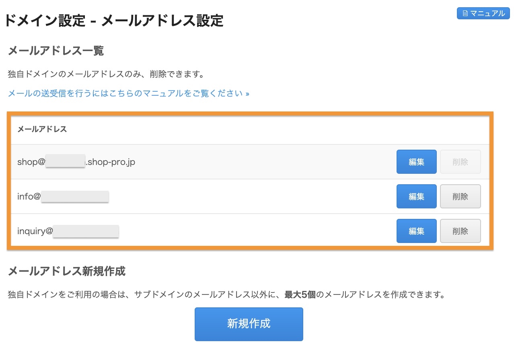The height and width of the screenshot is (346, 514).
Task: Click the greyed-out 削除 button for shop@
Action: pyautogui.click(x=460, y=162)
